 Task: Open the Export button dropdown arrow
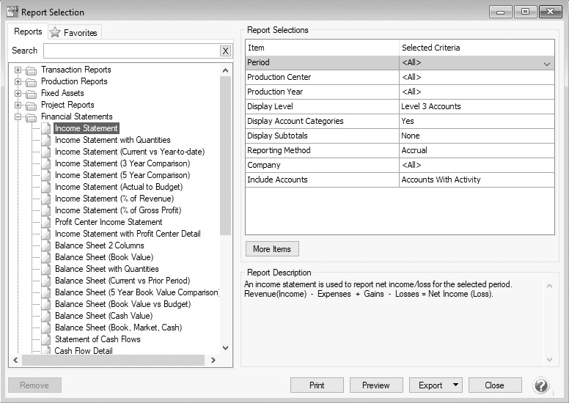click(x=456, y=385)
